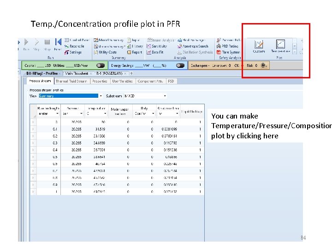332x249 pixels.
Task: Open the Risk status gear menu
Action: click(264, 65)
